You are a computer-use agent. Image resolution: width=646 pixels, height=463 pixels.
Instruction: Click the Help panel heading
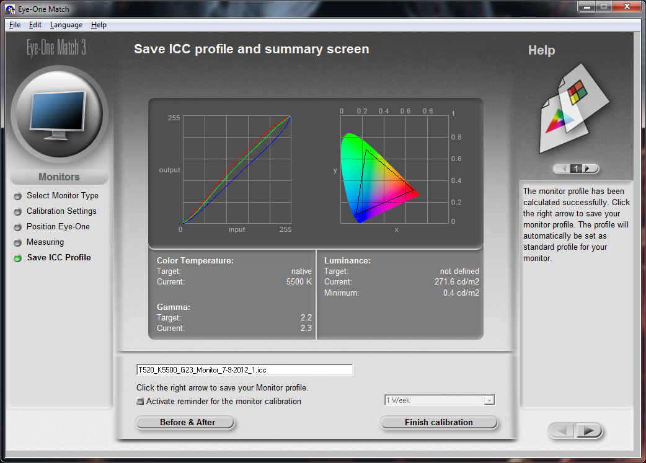541,50
